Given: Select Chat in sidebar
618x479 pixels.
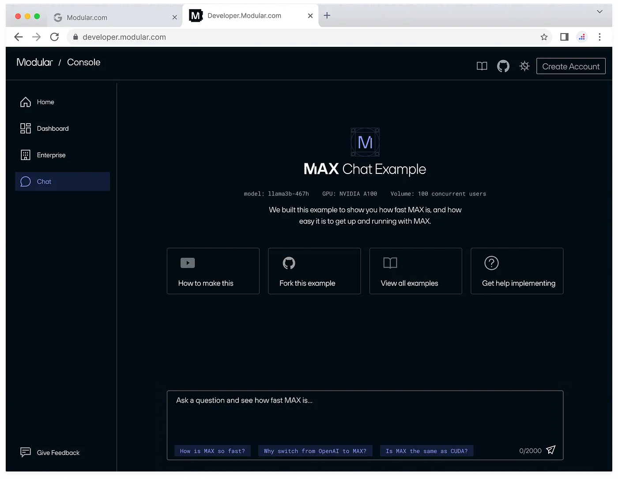Looking at the screenshot, I should (63, 181).
